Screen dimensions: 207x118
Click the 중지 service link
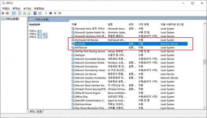point(39,31)
